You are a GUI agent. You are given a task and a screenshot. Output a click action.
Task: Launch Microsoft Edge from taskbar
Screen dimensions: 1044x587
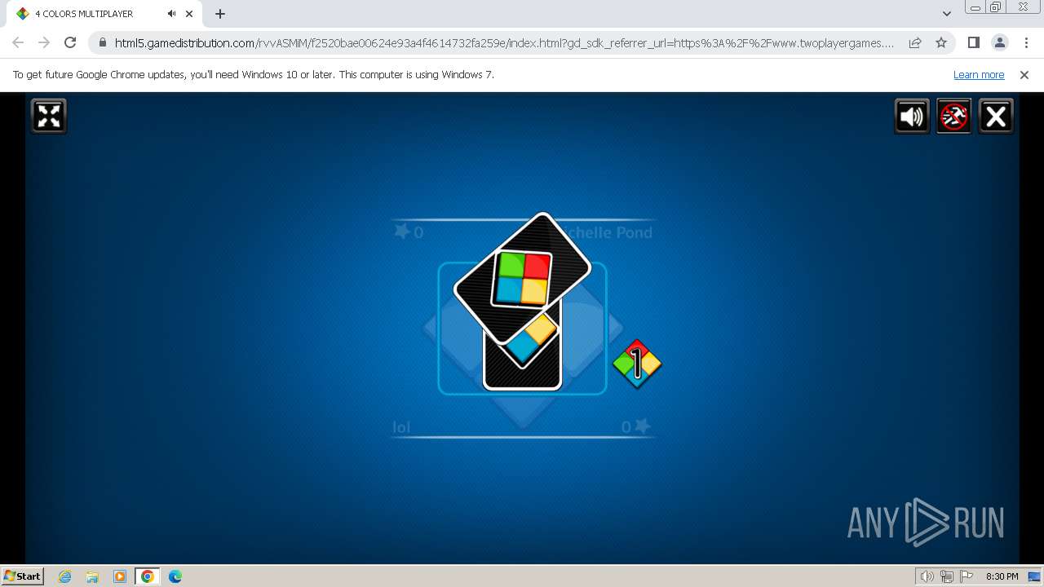pos(175,576)
